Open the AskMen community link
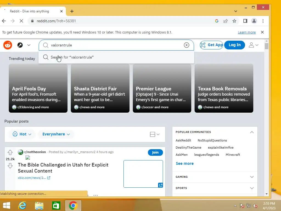The height and width of the screenshot is (211, 281). (x=182, y=155)
